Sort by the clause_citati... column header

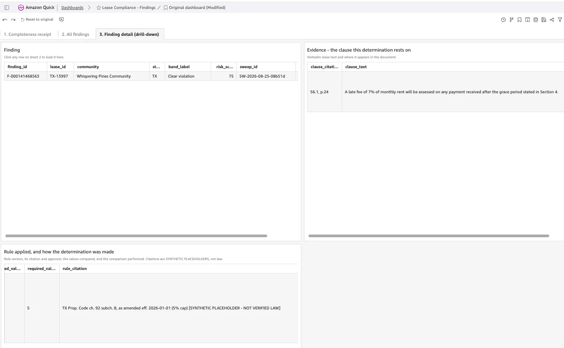point(325,67)
